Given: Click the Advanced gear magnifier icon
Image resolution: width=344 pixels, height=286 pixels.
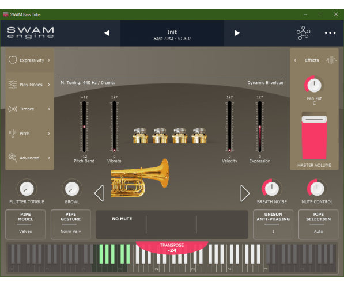Looking at the screenshot, I should pos(13,158).
